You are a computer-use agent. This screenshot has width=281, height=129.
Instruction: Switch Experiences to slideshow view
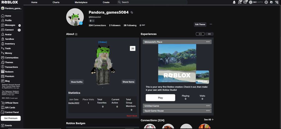tap(200, 34)
